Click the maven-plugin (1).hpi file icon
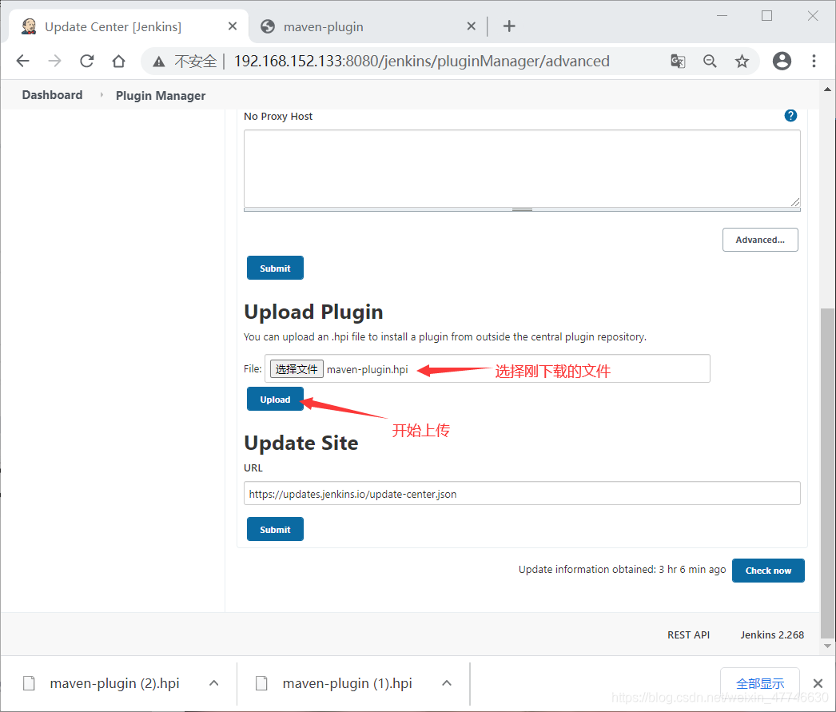Viewport: 836px width, 712px height. 262,683
